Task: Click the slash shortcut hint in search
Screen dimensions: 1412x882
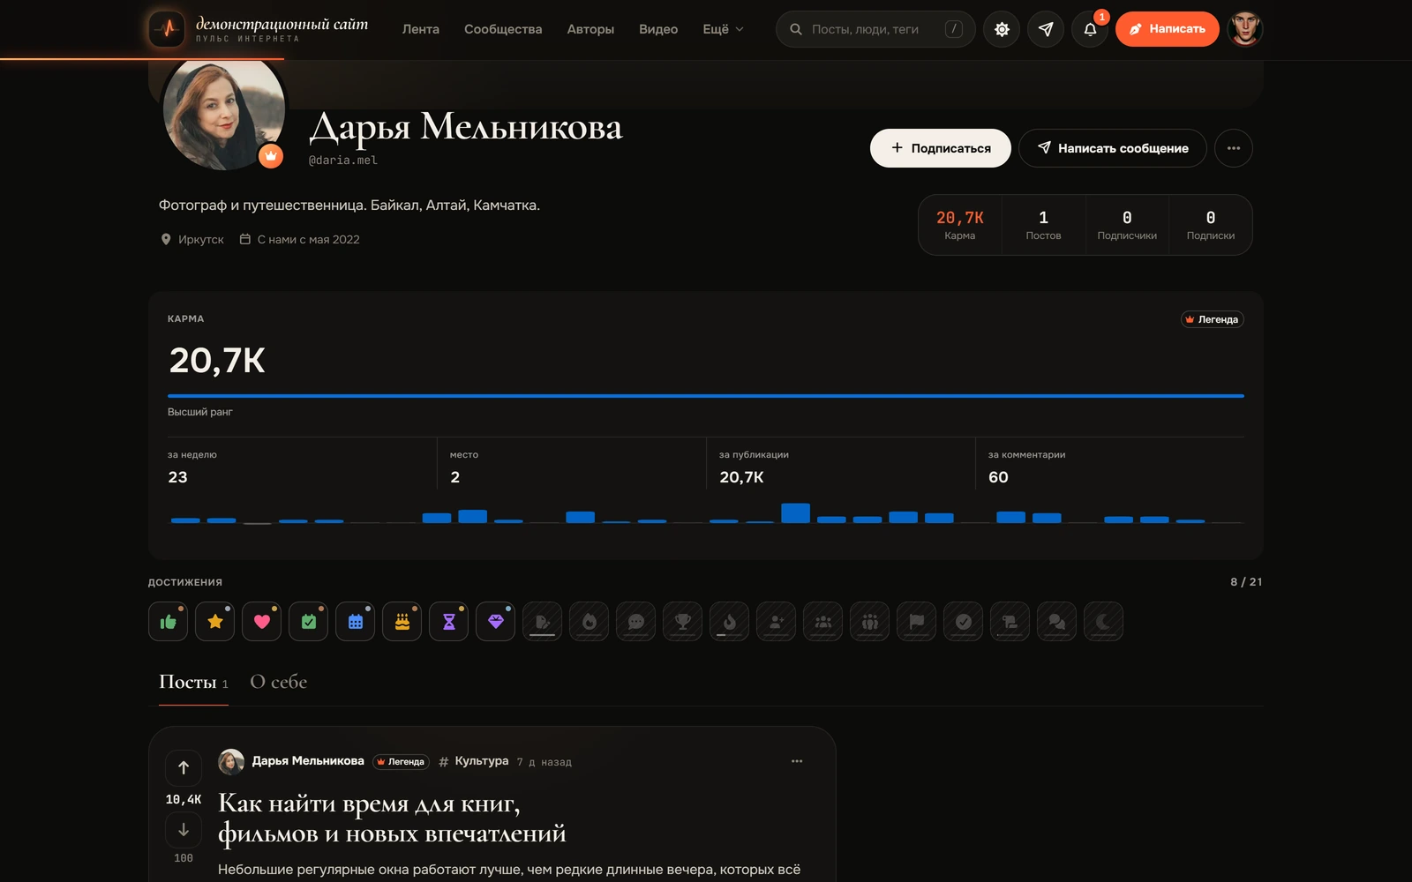Action: [954, 29]
